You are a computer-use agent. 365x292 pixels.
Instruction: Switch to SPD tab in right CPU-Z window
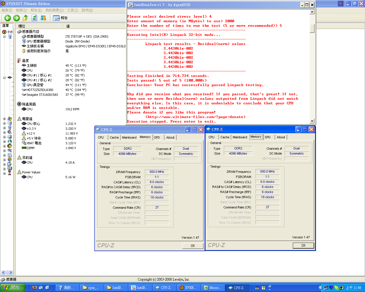(267, 137)
